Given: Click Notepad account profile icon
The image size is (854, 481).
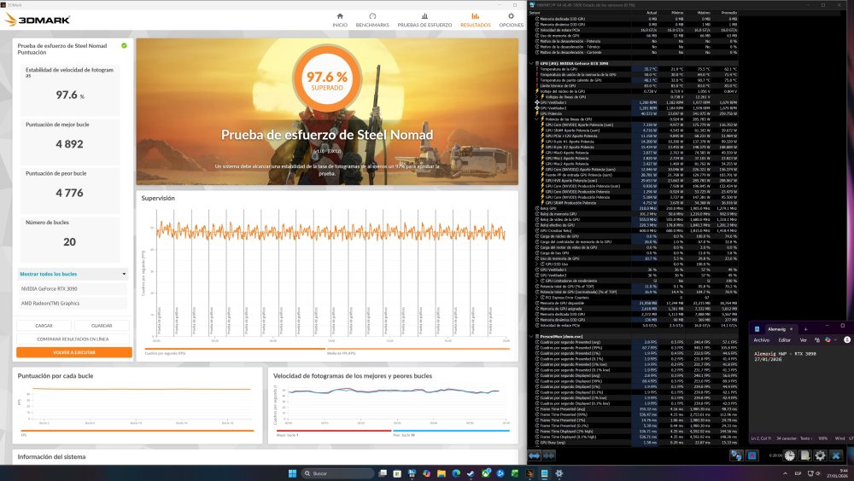Looking at the screenshot, I should coord(847,339).
